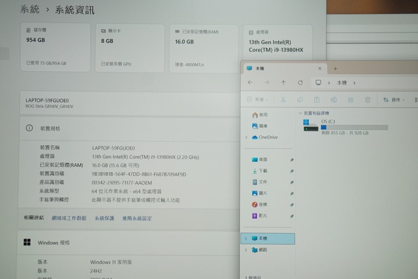Click the 24H2 version value
This screenshot has height=279, width=418.
point(96,271)
